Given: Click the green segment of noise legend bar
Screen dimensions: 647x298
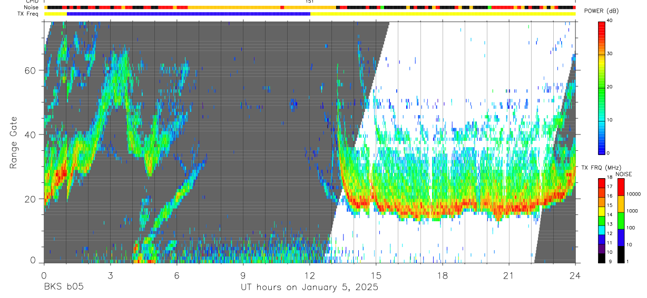Looking at the screenshot, I should pos(621,221).
